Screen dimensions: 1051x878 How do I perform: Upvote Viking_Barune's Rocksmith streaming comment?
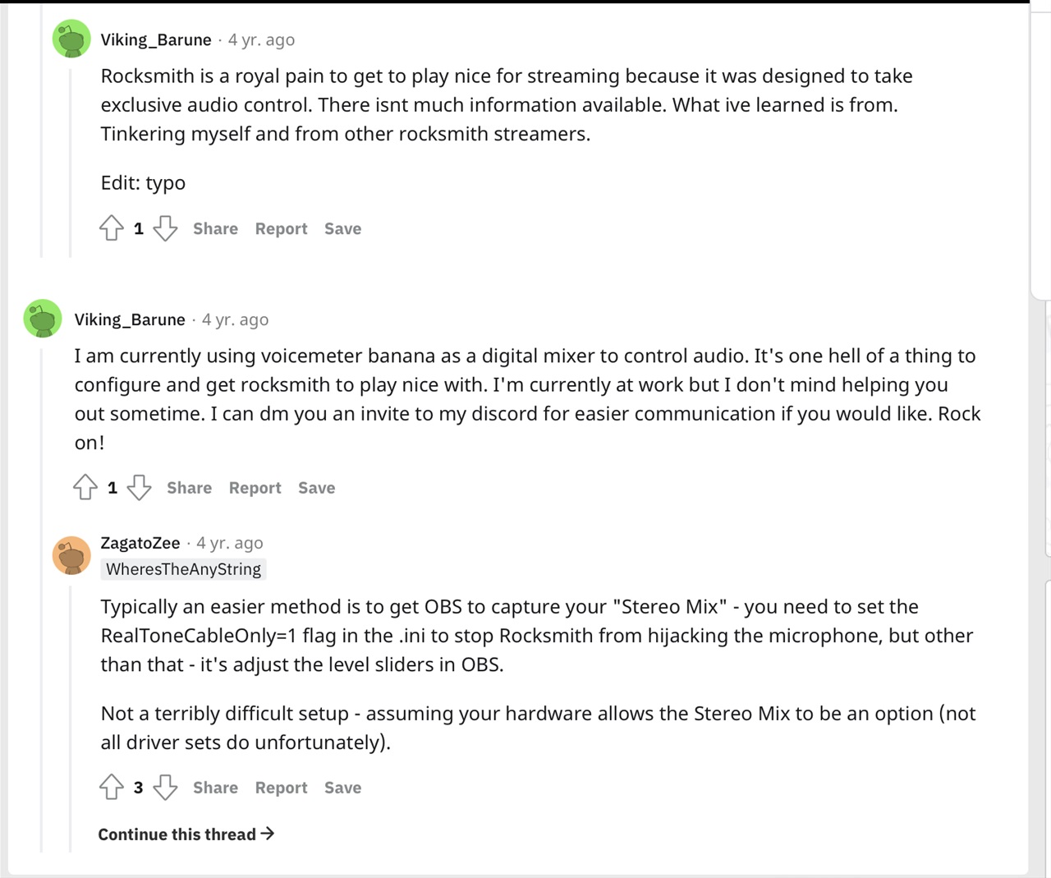[x=112, y=228]
